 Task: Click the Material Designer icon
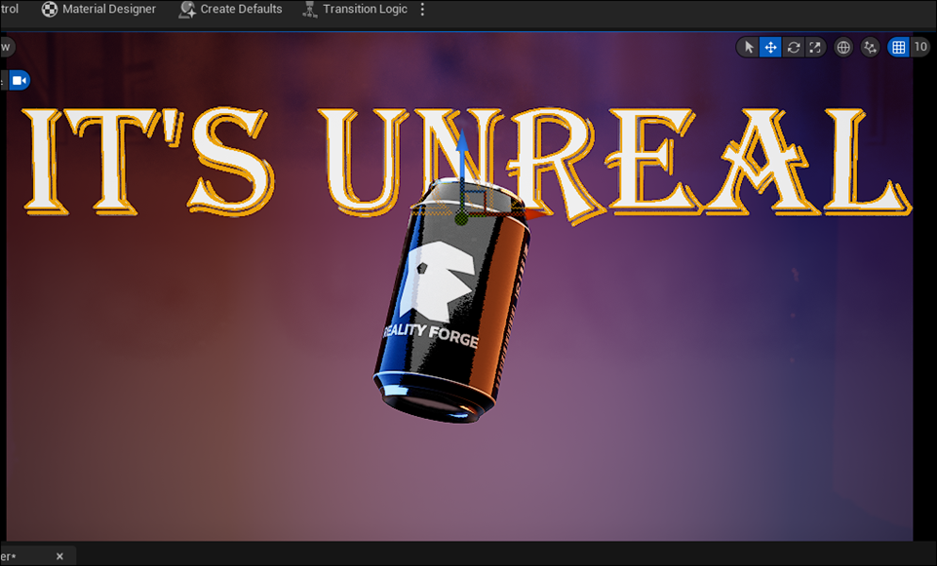tap(50, 9)
